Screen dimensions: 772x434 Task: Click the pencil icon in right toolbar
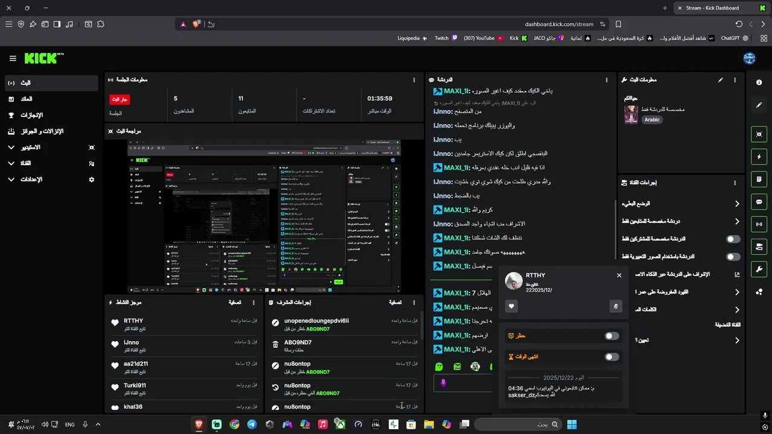click(x=759, y=105)
